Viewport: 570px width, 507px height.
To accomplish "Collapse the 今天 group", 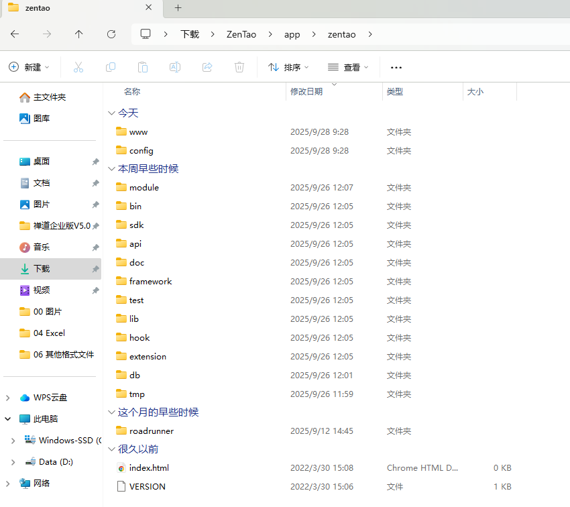I will 111,113.
